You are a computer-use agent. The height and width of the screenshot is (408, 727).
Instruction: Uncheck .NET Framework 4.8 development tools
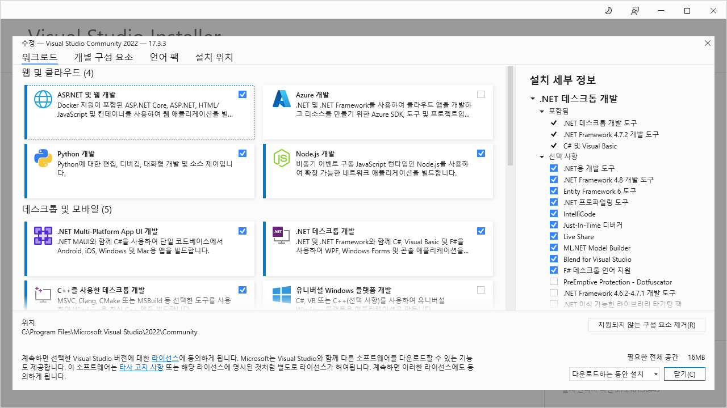coord(554,180)
